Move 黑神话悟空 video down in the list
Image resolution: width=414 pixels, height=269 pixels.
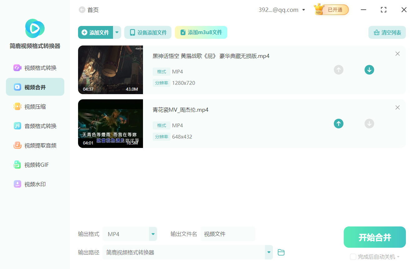(369, 70)
